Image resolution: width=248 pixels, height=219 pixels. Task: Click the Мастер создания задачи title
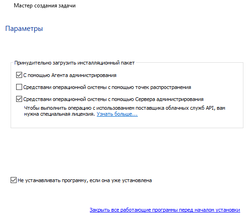[x=45, y=6]
